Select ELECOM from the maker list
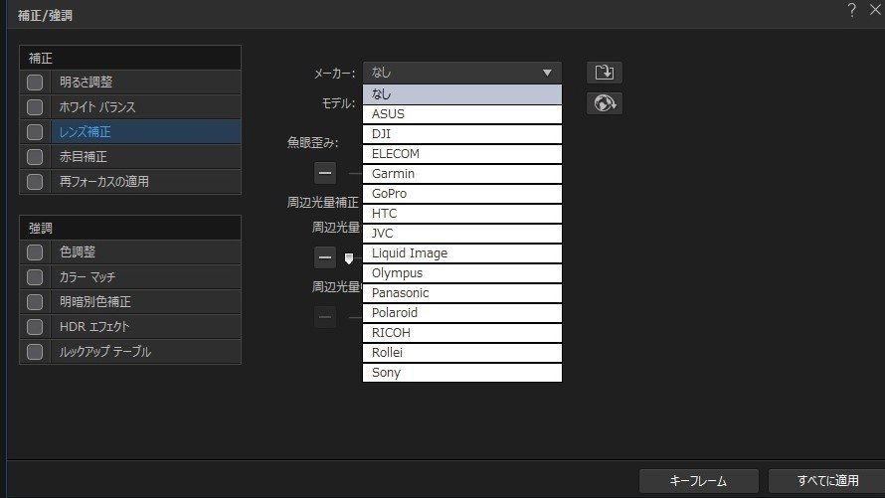 (462, 154)
